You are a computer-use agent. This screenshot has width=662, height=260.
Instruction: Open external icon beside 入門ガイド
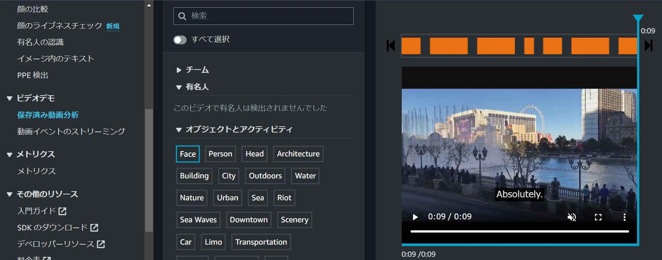point(62,211)
